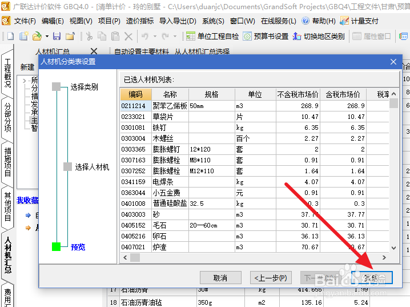Click the 我收藏 link in left panel
The image size is (410, 307).
(27, 200)
